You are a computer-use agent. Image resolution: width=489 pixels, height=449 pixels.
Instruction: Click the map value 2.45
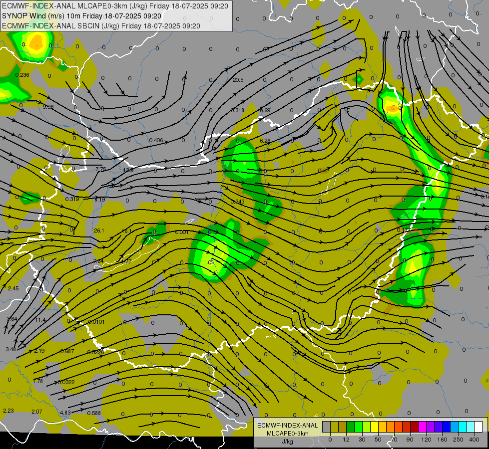point(13,288)
